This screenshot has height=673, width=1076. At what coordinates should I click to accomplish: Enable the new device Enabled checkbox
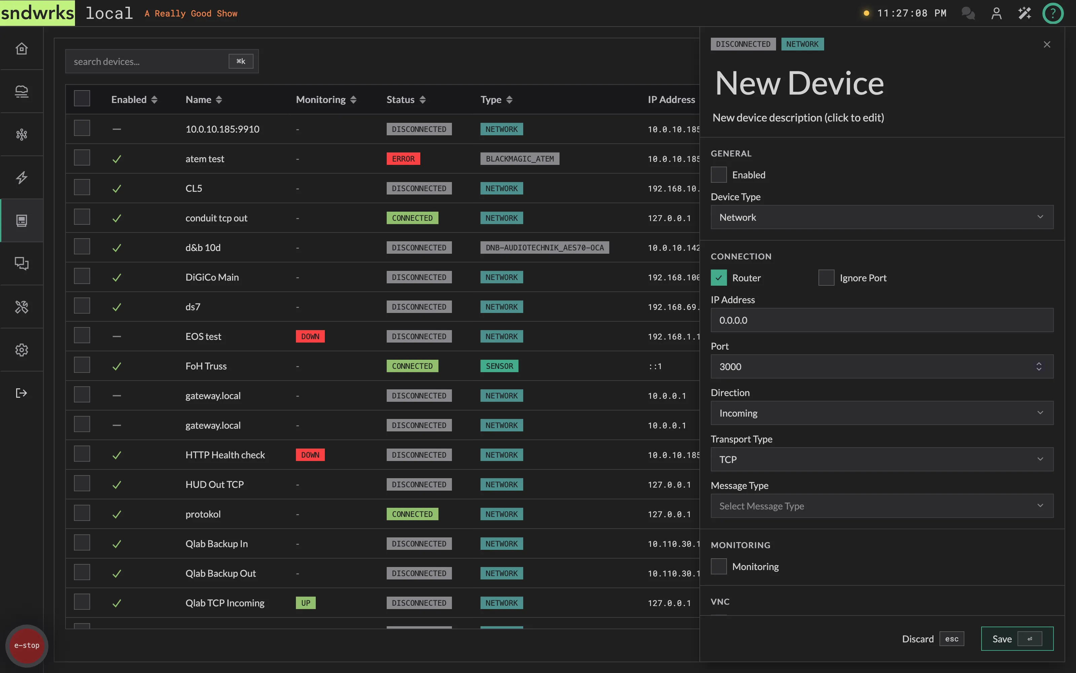[x=719, y=175]
